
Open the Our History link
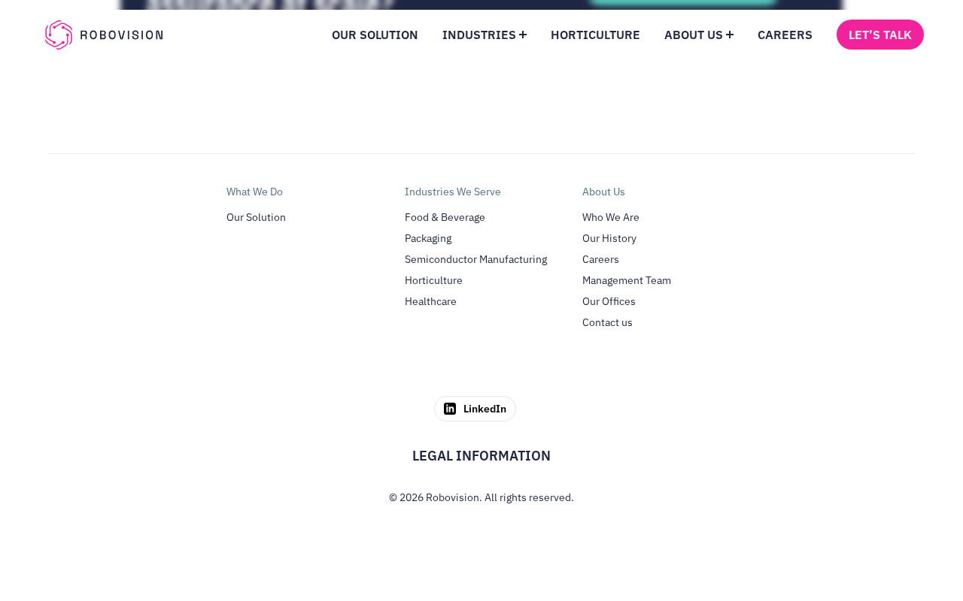coord(609,238)
